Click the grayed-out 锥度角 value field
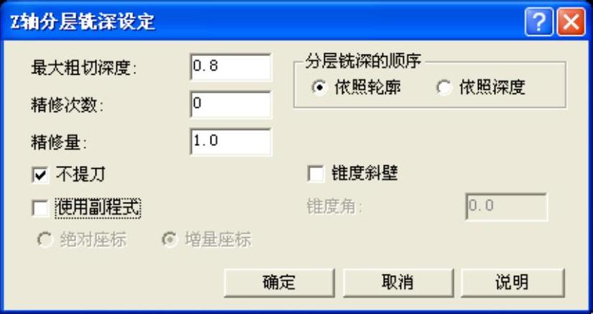This screenshot has height=314, width=593. click(507, 207)
